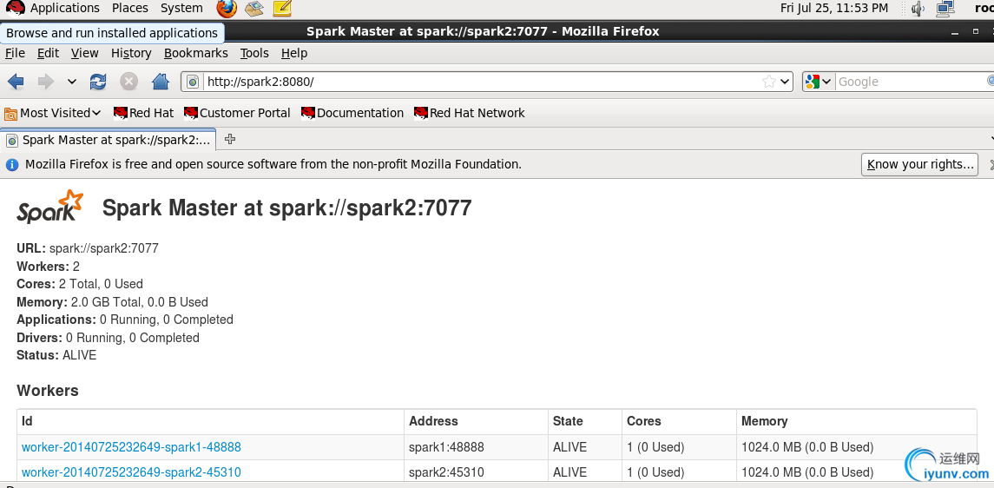Click the Cores: 2 Total line
The image size is (994, 488).
point(80,284)
